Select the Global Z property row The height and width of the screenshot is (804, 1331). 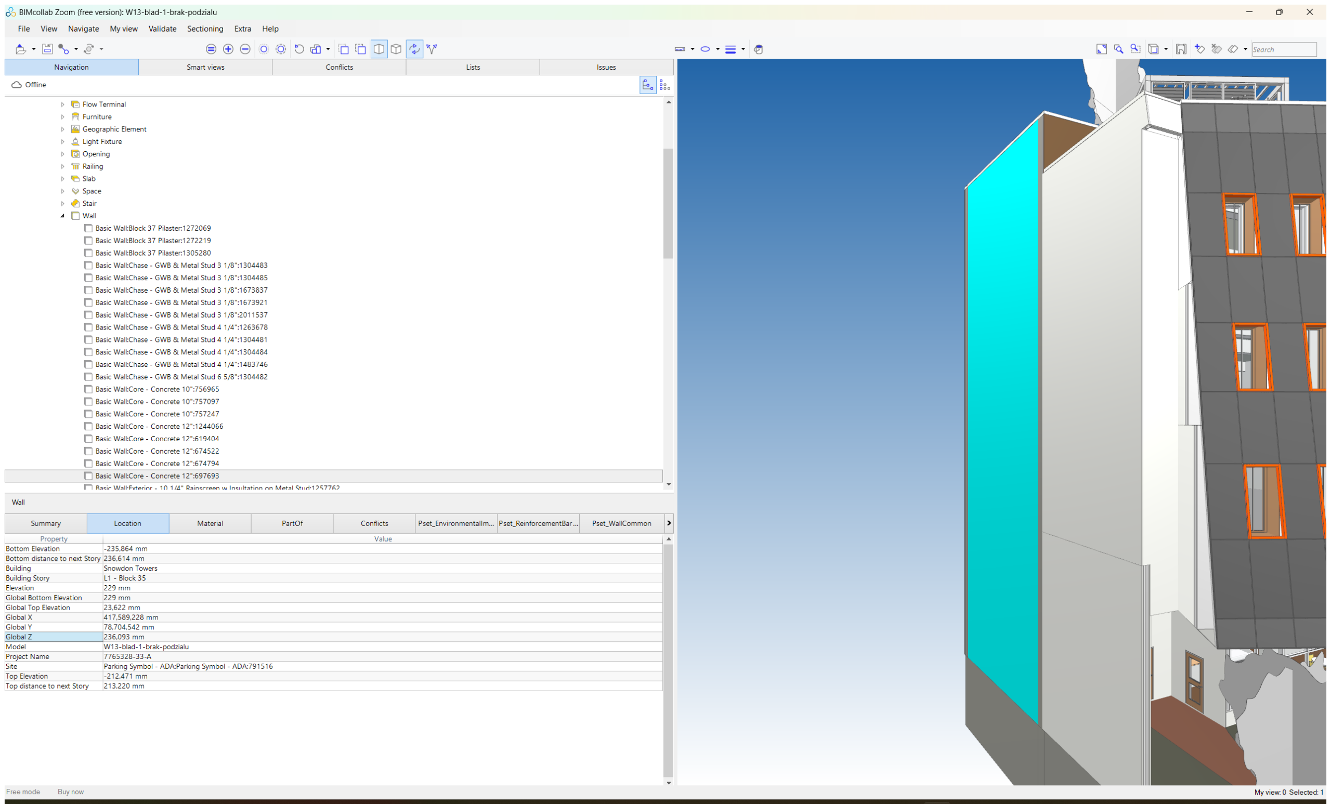(x=333, y=637)
